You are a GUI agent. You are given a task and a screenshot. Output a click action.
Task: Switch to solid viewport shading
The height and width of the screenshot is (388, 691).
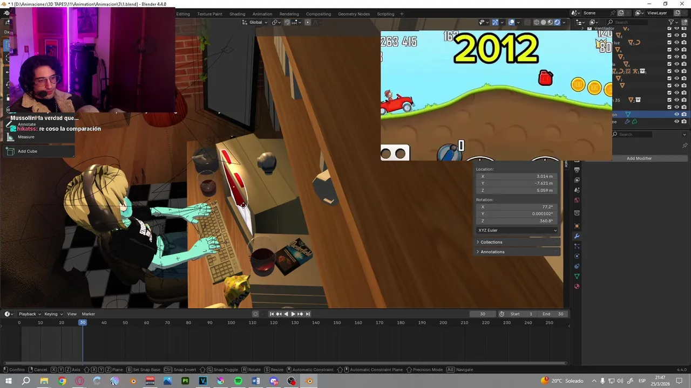coord(543,23)
